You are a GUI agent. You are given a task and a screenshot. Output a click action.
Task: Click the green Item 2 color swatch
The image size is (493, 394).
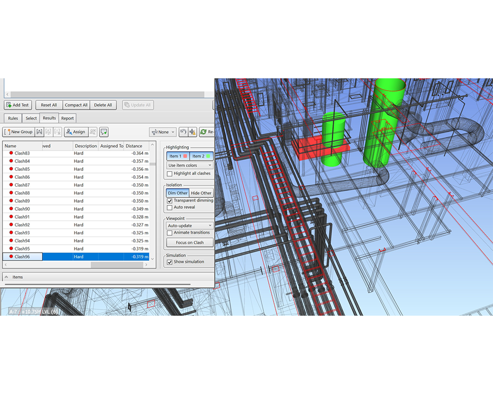(x=208, y=156)
